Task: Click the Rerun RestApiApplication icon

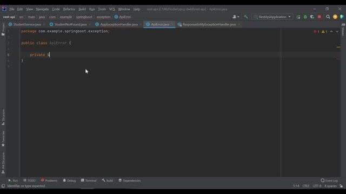Action: click(298, 17)
